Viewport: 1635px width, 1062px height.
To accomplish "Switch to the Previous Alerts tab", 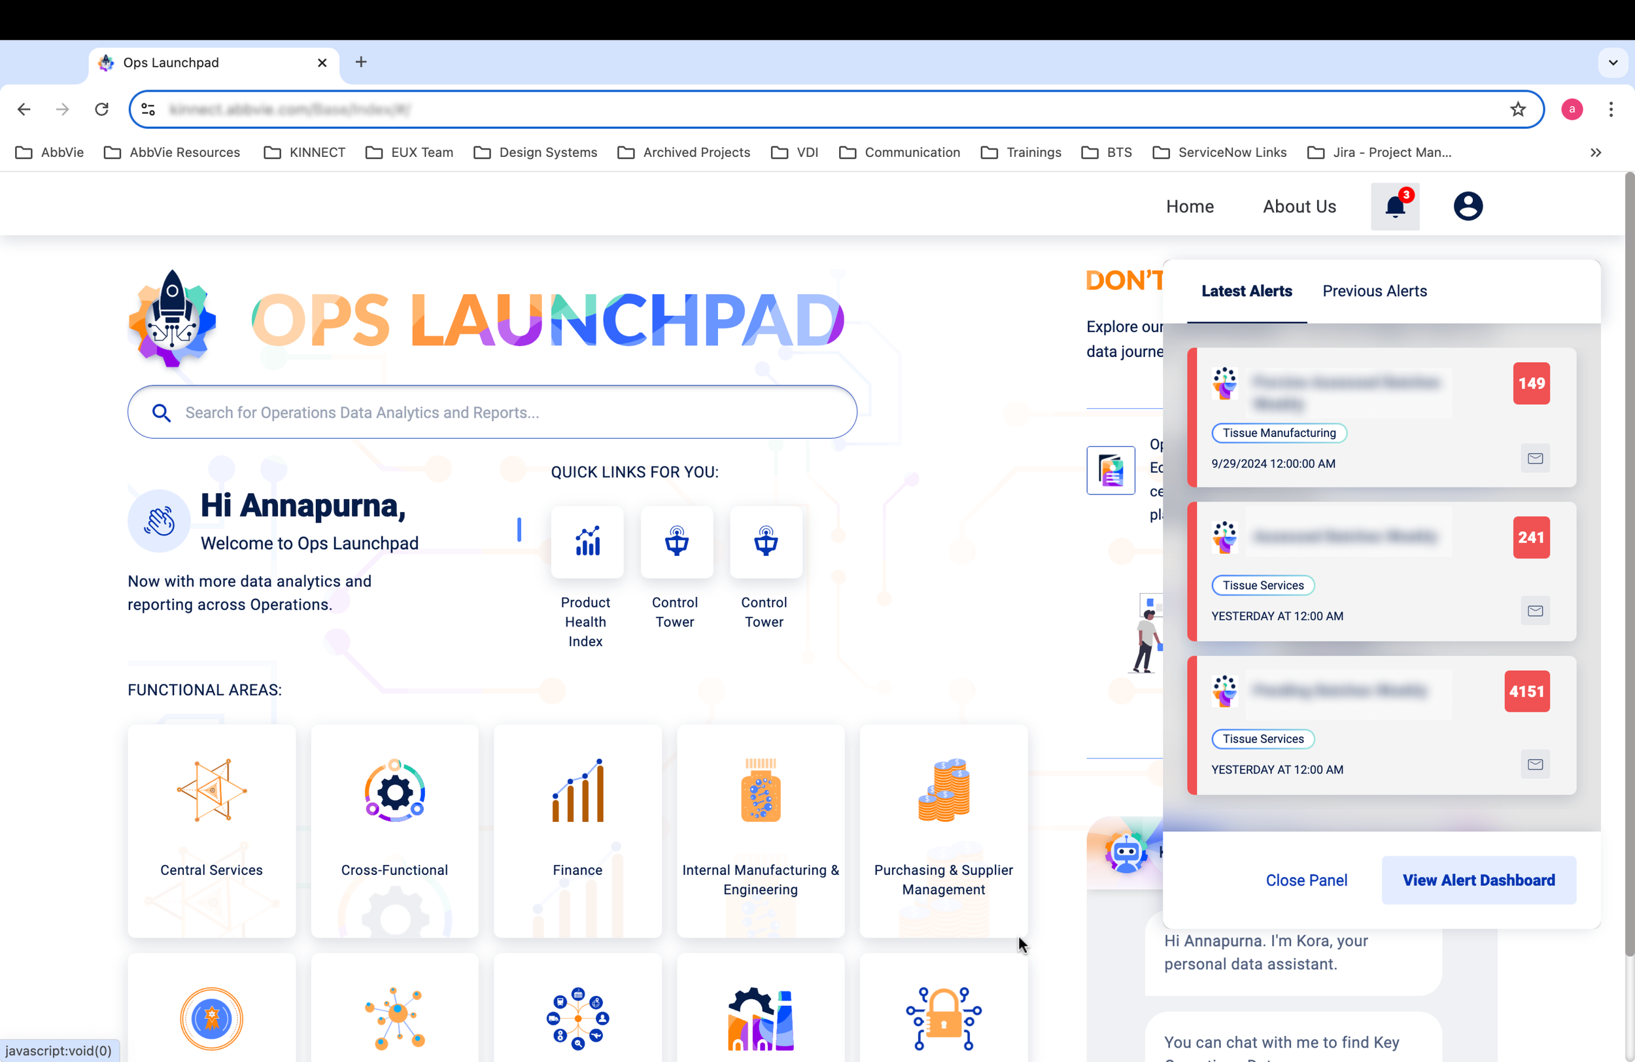I will click(1374, 291).
